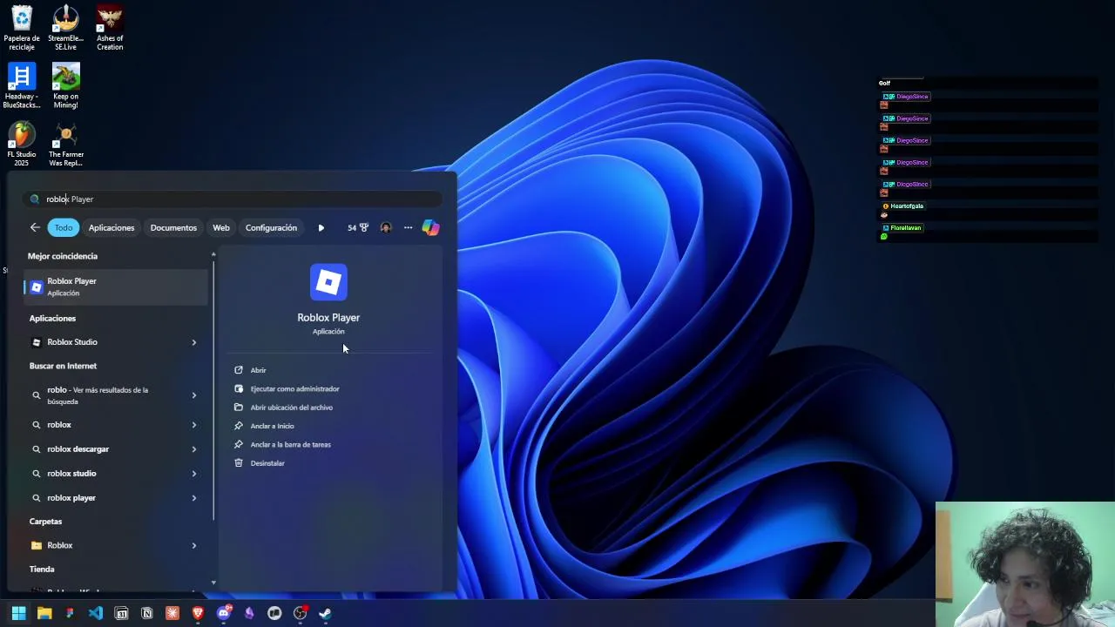Select the Keep on Mining desktop shortcut
The width and height of the screenshot is (1115, 627).
point(66,86)
